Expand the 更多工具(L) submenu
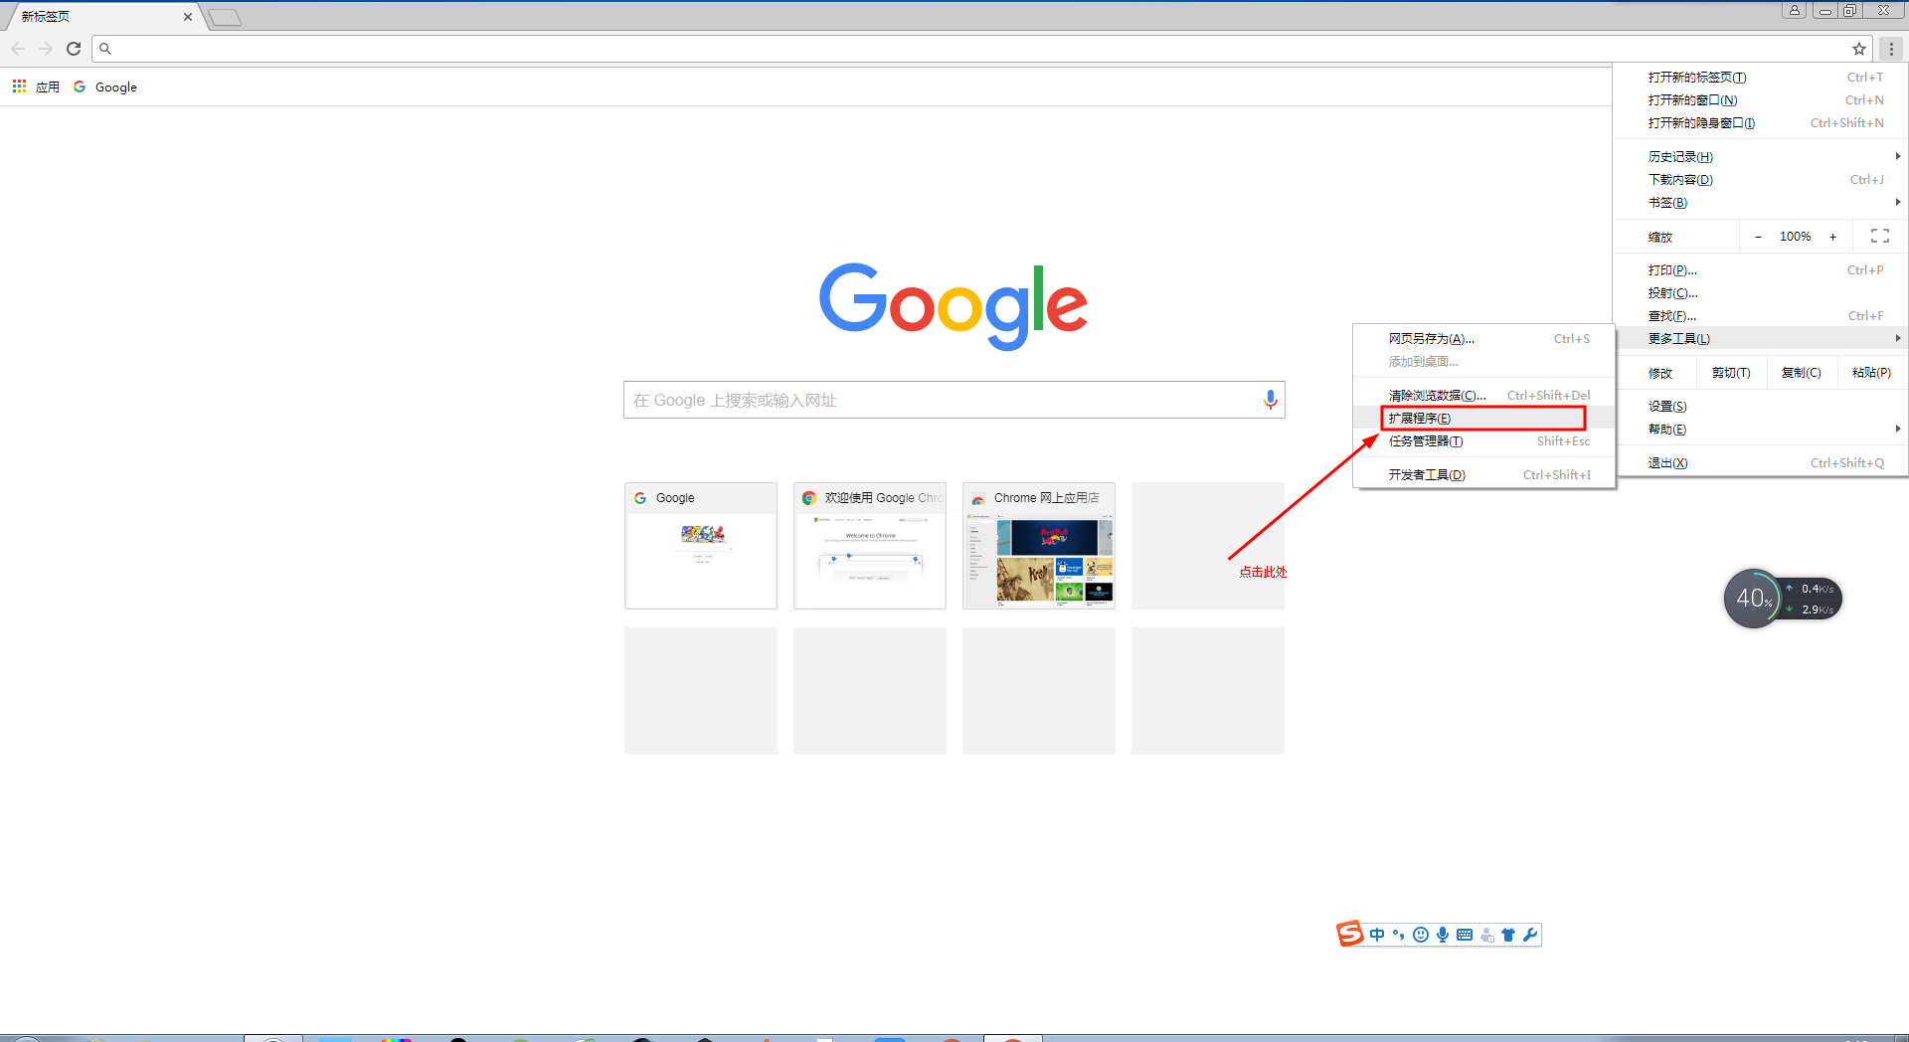Image resolution: width=1909 pixels, height=1042 pixels. 1760,339
